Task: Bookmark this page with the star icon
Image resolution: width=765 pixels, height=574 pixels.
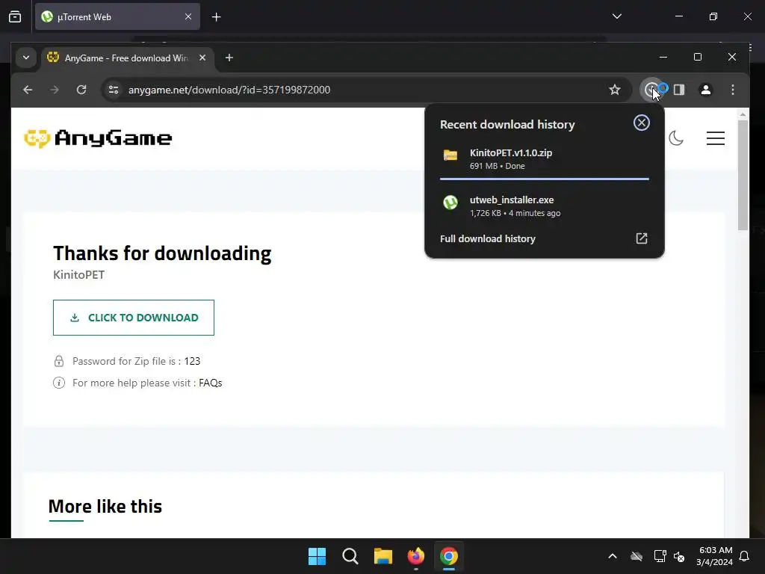Action: coord(615,90)
